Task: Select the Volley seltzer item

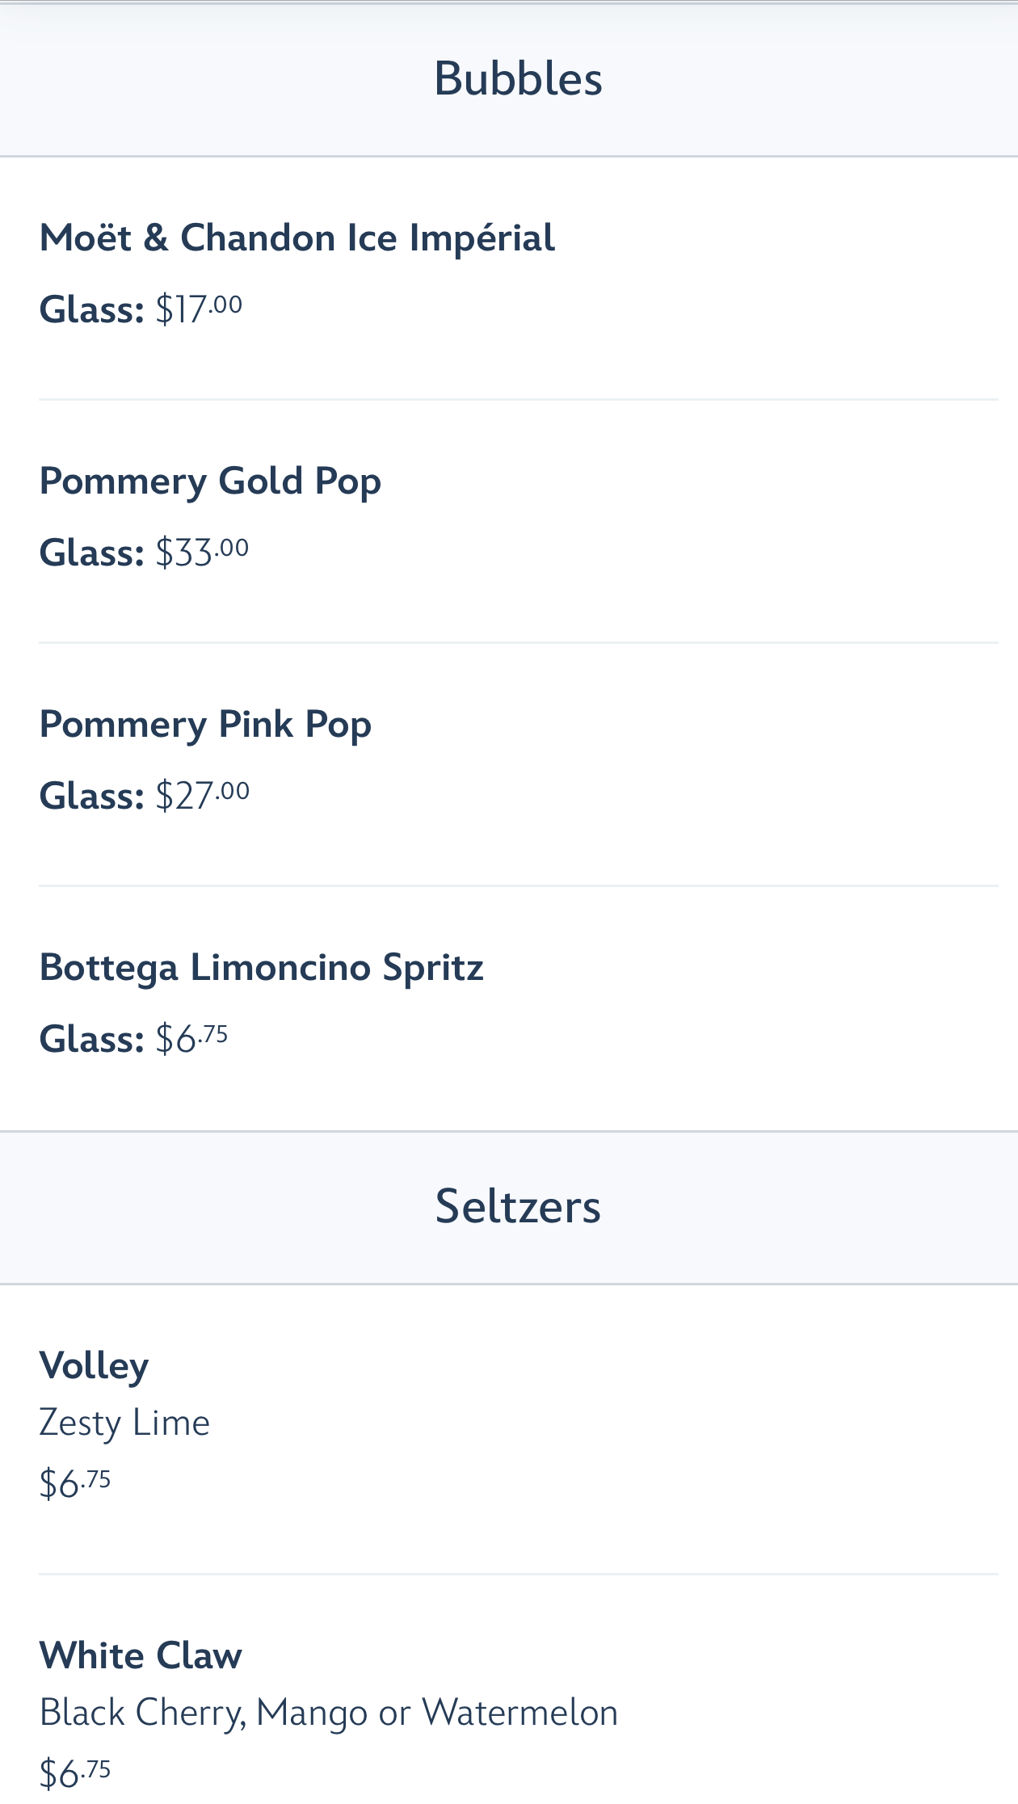Action: click(94, 1366)
